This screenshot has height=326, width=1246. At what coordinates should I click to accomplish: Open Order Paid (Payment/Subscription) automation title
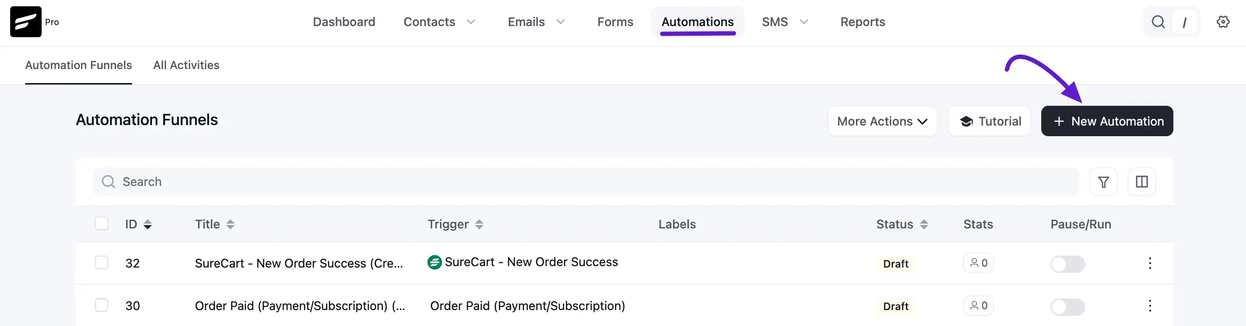(300, 306)
